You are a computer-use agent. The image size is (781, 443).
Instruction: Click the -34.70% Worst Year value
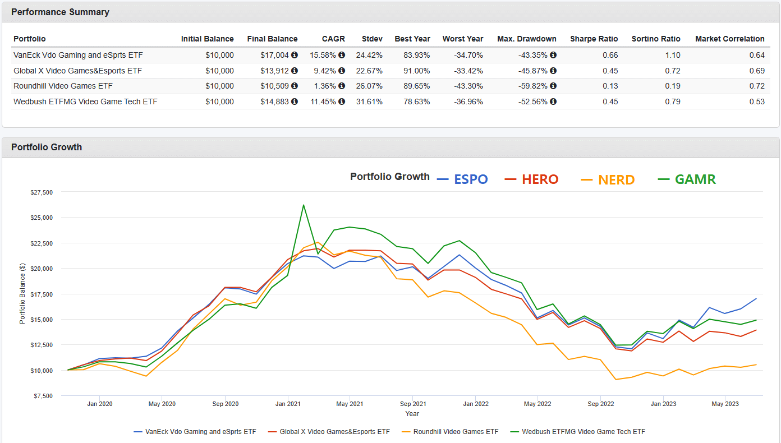click(469, 55)
